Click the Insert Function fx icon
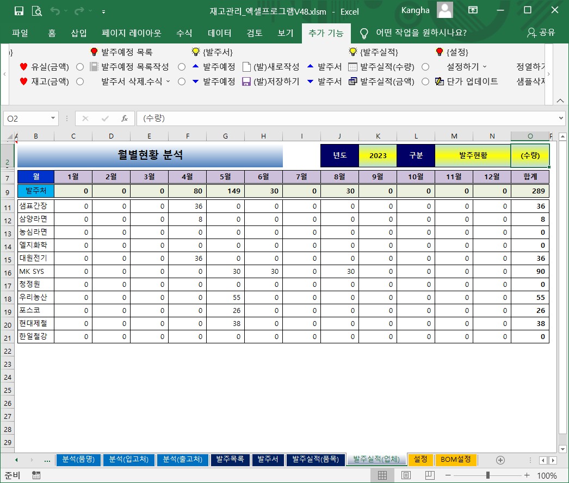Image resolution: width=569 pixels, height=483 pixels. [125, 118]
